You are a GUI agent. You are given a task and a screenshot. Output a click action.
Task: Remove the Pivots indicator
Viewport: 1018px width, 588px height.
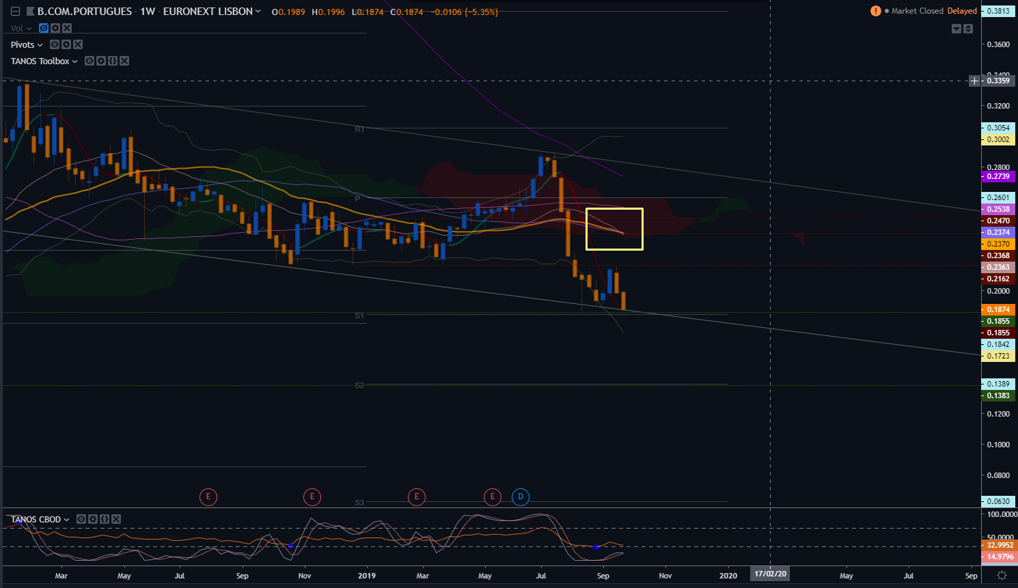78,44
